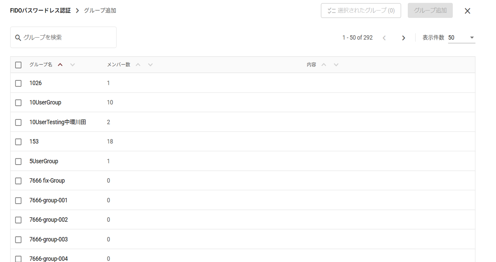Click the 7666-group-002 name
Image resolution: width=496 pixels, height=262 pixels.
coord(48,220)
